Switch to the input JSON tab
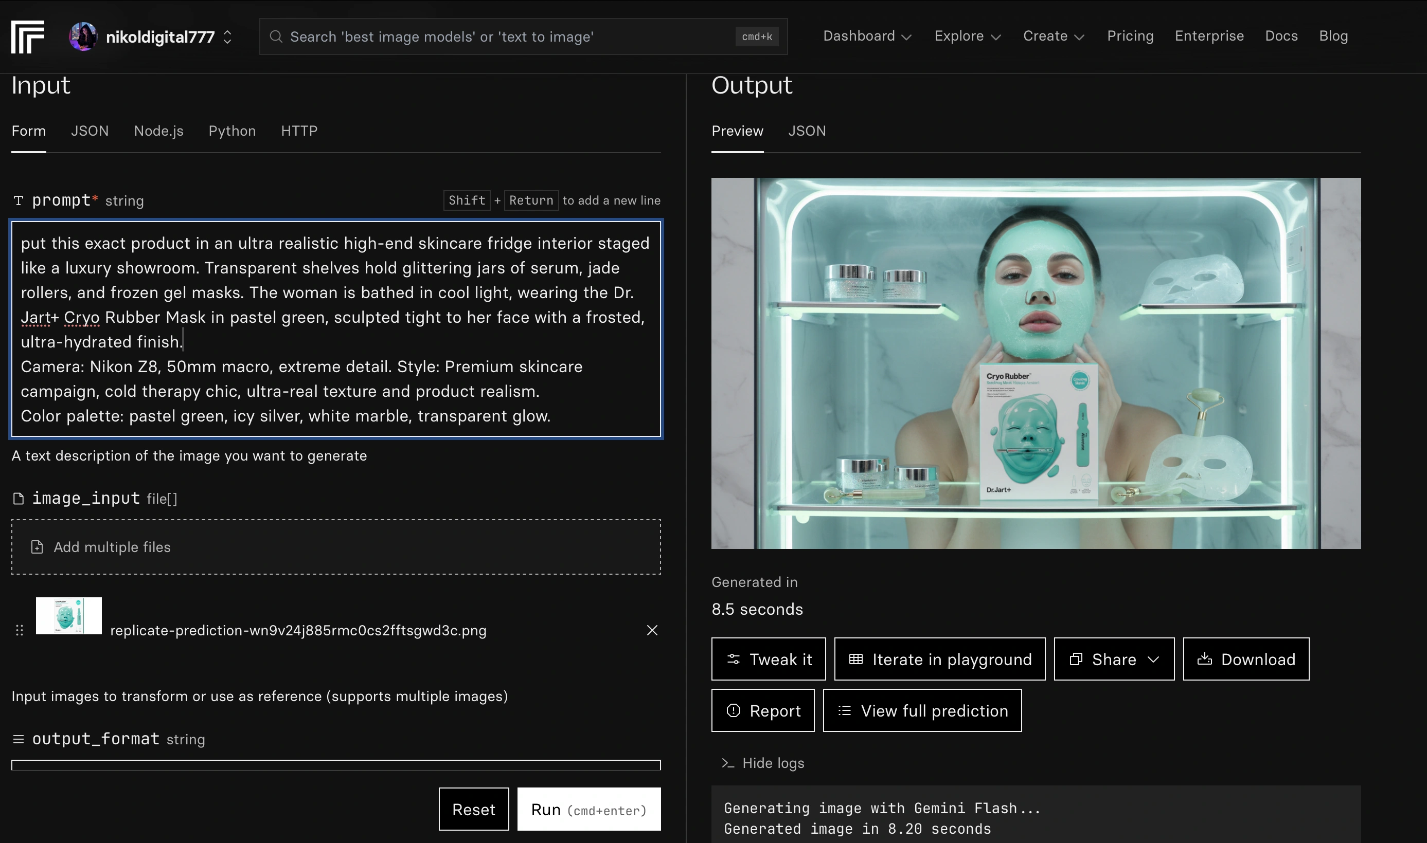The image size is (1427, 843). click(90, 131)
